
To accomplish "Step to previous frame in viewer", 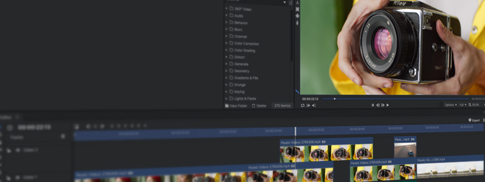I will click(x=378, y=105).
